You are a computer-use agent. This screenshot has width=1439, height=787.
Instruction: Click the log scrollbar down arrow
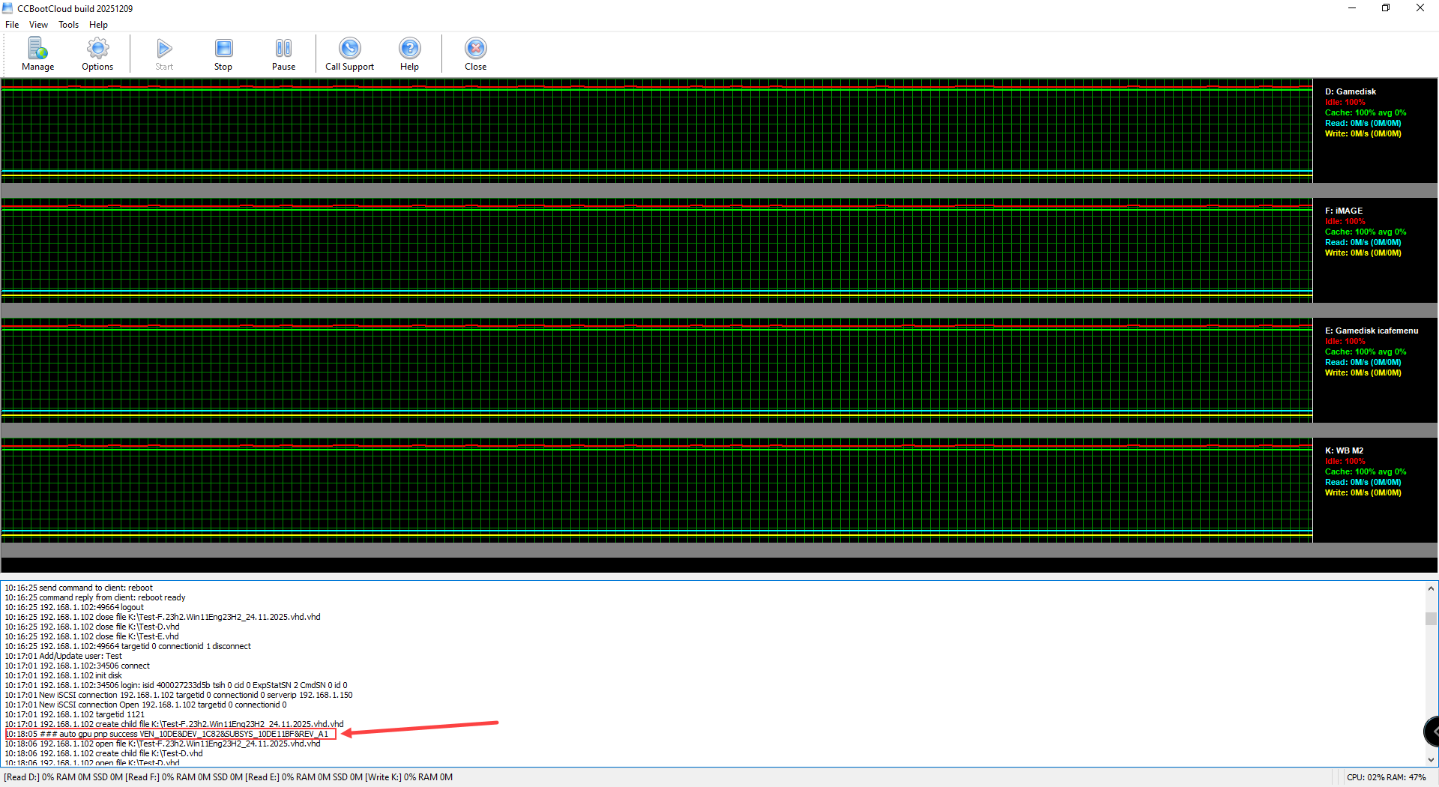tap(1432, 759)
